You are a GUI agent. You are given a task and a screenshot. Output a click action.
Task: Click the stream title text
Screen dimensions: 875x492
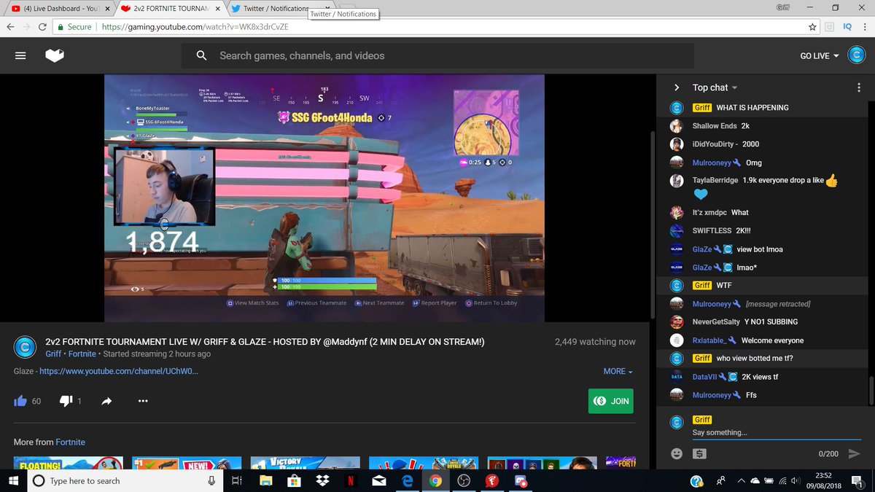(265, 342)
